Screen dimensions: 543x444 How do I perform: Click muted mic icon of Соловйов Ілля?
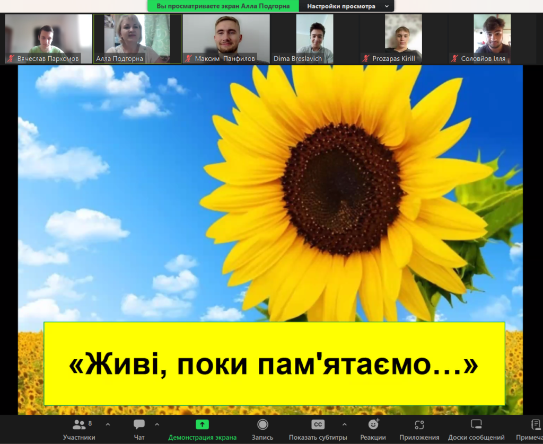pyautogui.click(x=454, y=58)
